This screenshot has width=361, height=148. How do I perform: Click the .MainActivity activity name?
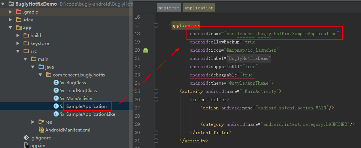click(260, 91)
